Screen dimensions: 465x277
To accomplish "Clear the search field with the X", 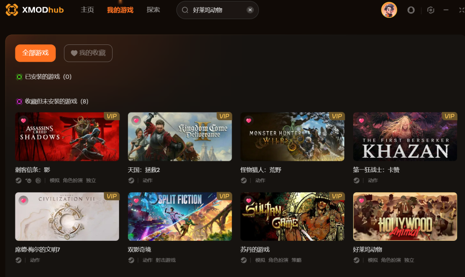I will click(250, 10).
